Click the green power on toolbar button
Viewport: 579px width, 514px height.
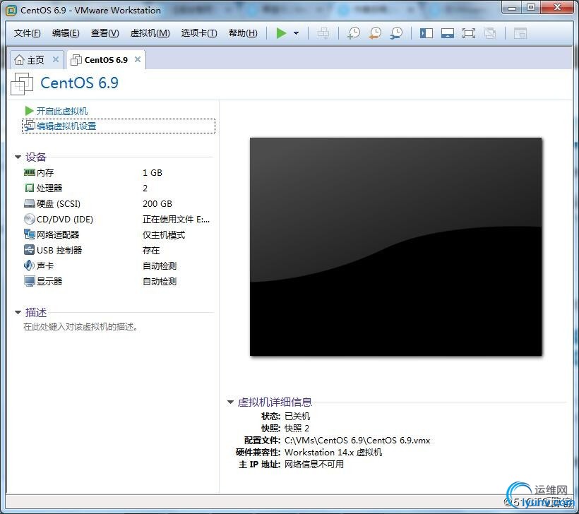click(281, 33)
